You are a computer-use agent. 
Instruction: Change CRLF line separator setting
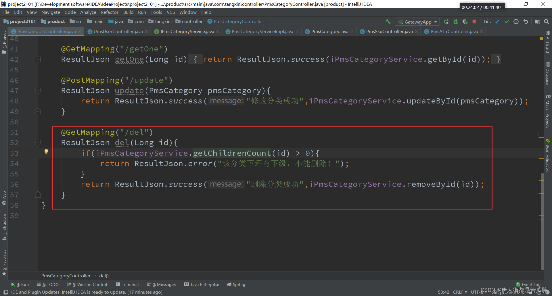pyautogui.click(x=460, y=292)
